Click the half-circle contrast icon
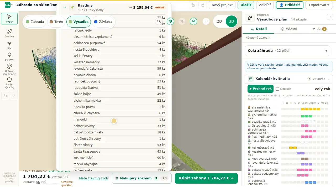The width and height of the screenshot is (336, 187). click(170, 22)
